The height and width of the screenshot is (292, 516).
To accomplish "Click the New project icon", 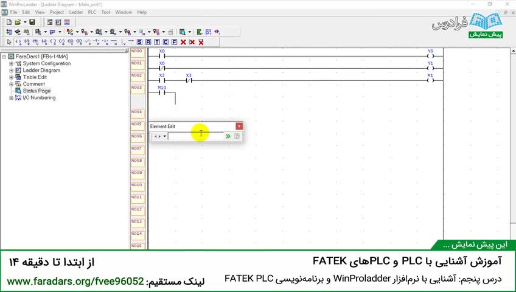I will click(9, 23).
